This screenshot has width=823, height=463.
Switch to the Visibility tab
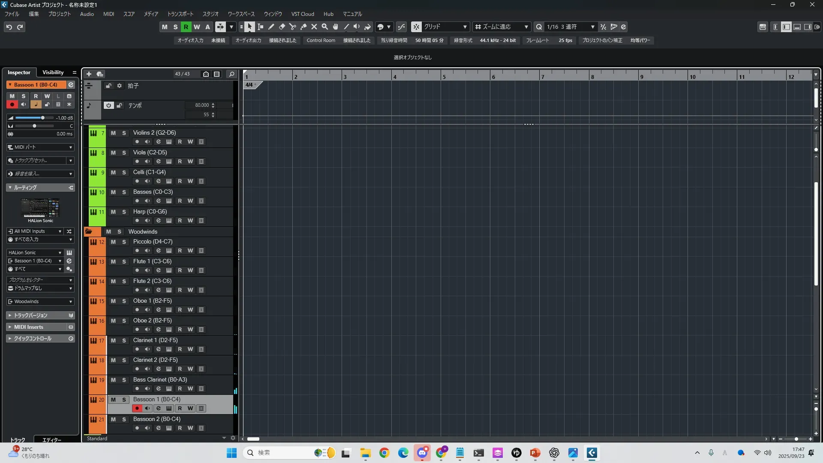point(53,72)
